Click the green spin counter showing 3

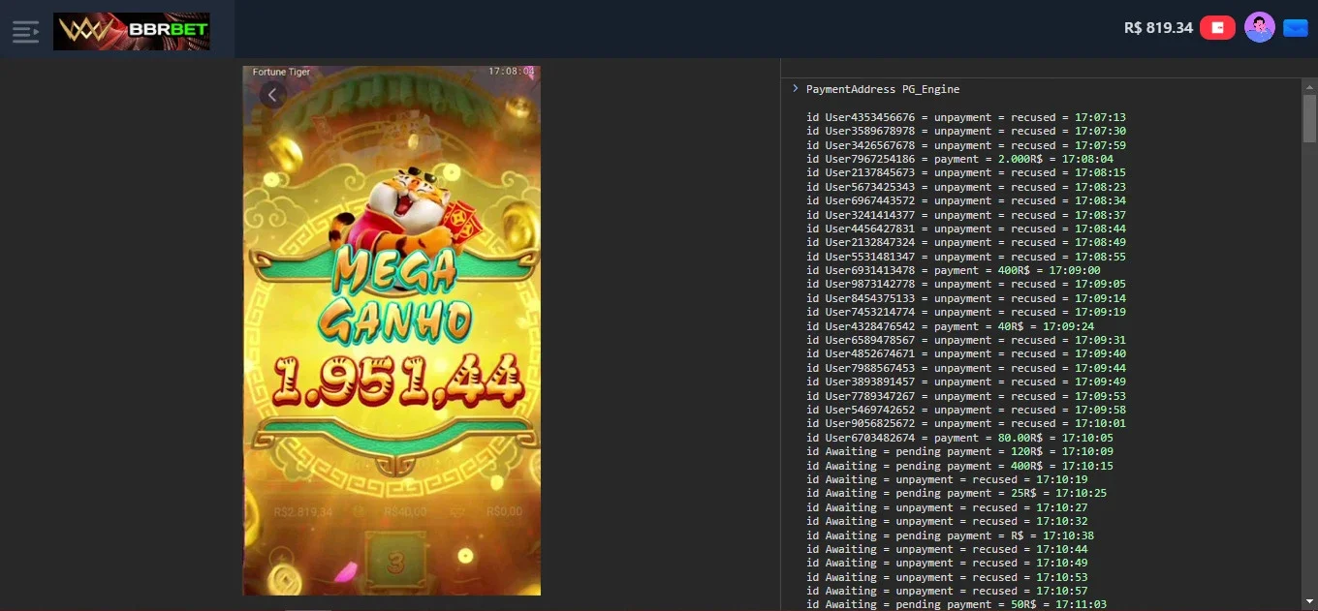[x=394, y=562]
